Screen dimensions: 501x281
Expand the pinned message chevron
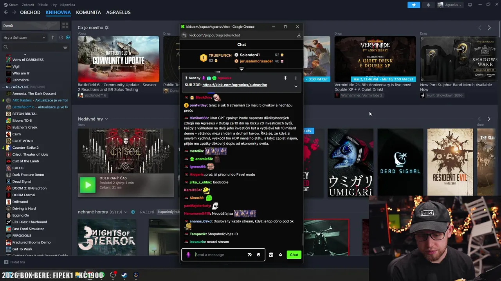click(296, 86)
